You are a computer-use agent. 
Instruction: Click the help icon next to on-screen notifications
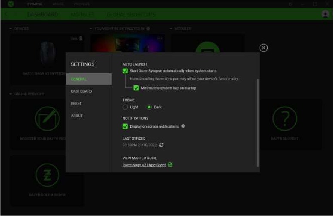[183, 126]
